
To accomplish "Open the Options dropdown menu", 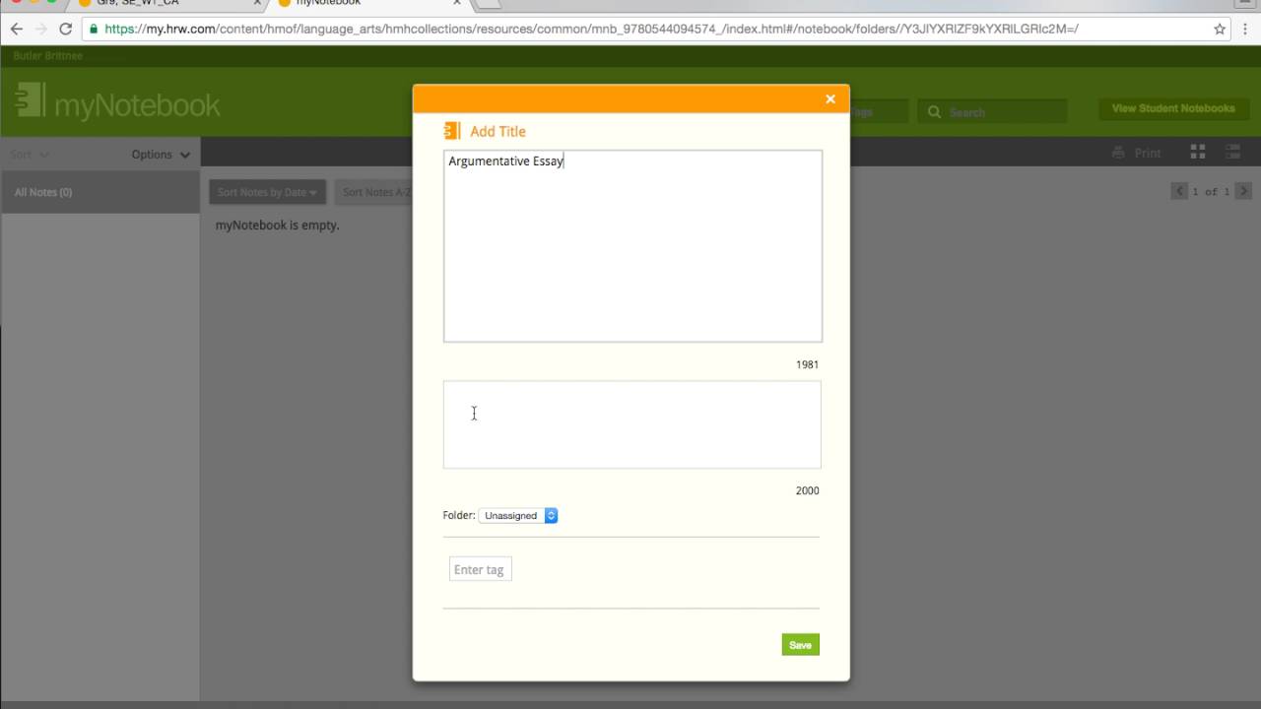I will [161, 155].
